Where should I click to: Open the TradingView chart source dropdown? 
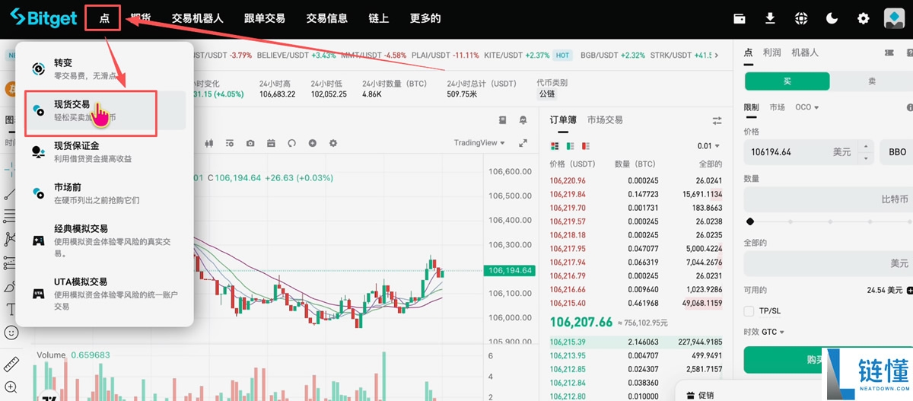pos(479,143)
